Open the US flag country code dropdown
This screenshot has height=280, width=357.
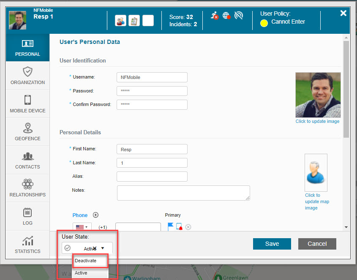point(82,227)
